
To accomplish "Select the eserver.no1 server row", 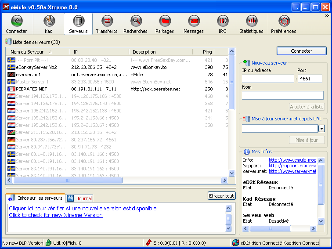I will pos(118,75).
